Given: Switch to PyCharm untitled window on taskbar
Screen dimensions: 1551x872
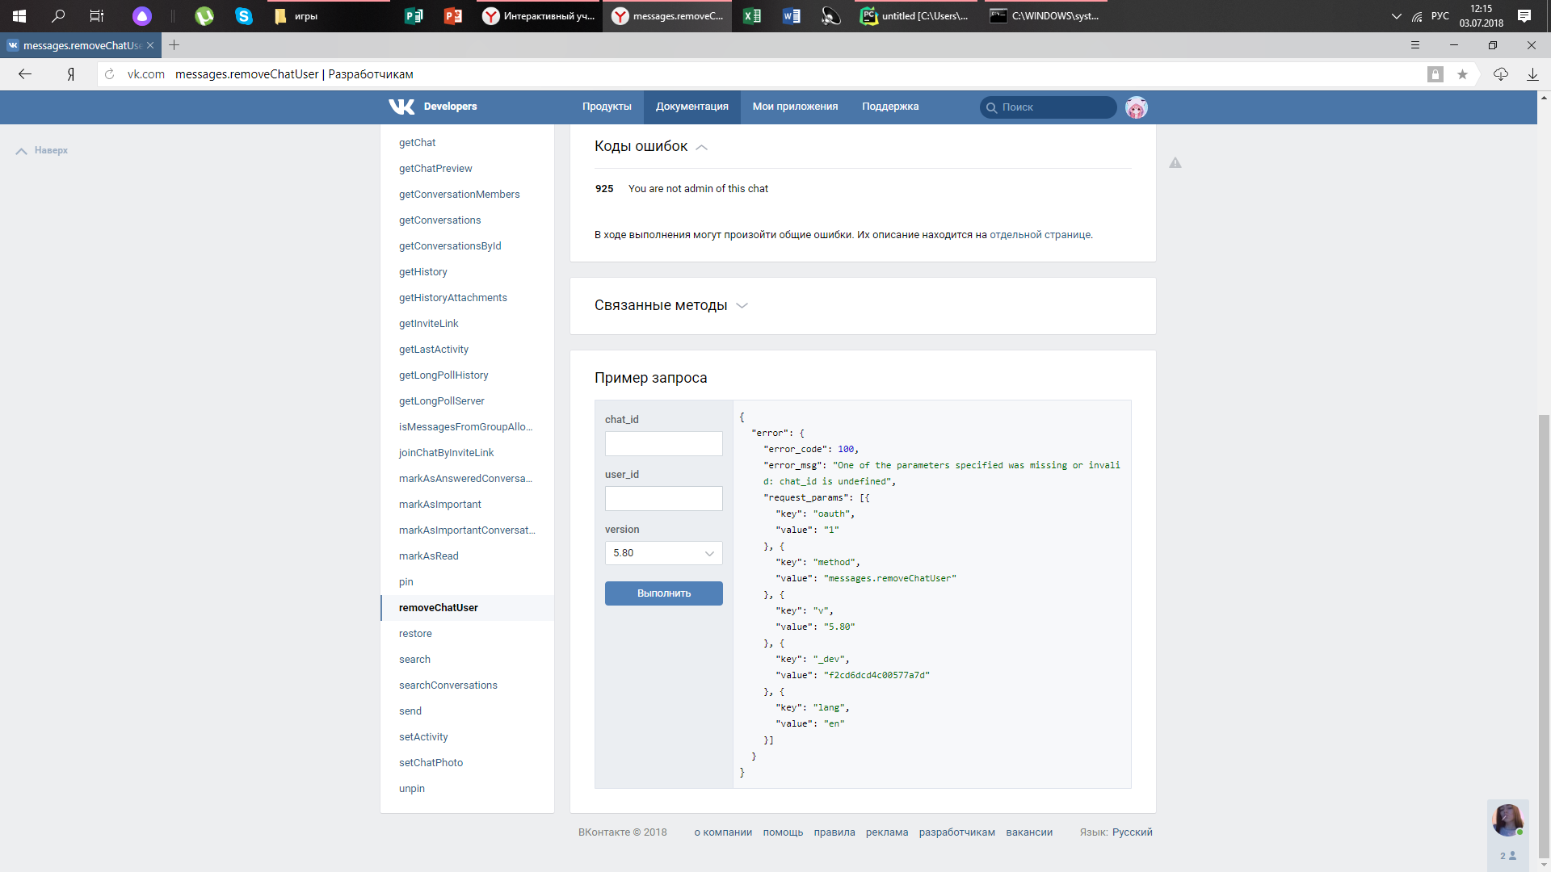Looking at the screenshot, I should [x=916, y=16].
